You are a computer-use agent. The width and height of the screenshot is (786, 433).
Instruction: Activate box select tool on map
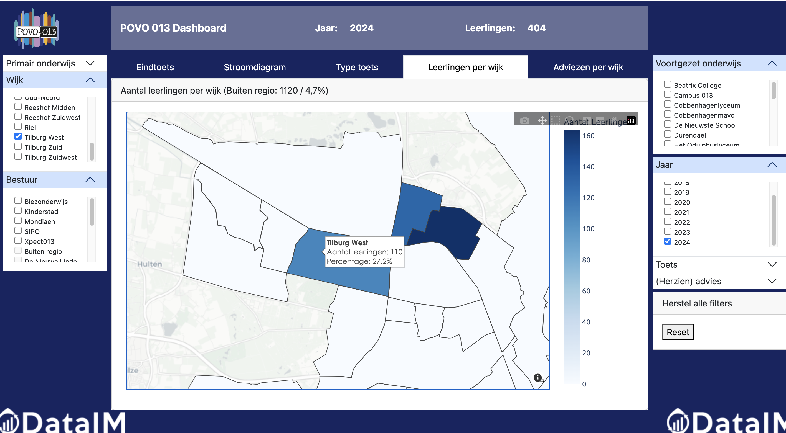[556, 121]
